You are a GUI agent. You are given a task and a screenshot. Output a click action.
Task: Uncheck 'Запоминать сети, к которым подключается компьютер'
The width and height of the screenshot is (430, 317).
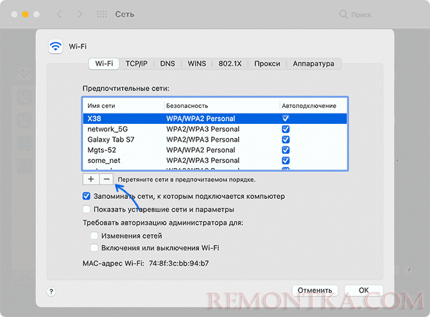point(87,196)
